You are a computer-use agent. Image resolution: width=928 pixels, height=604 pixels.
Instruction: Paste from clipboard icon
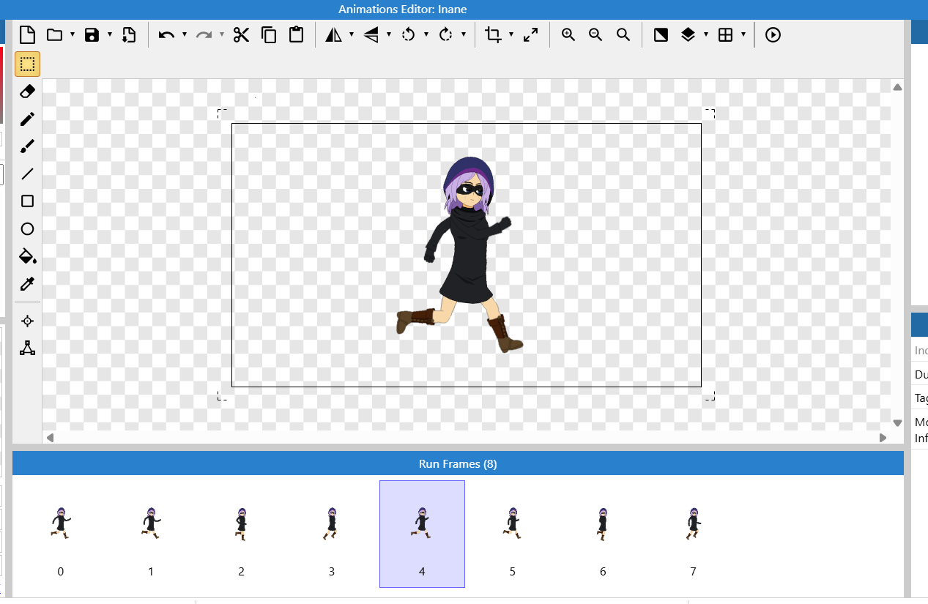pyautogui.click(x=296, y=34)
